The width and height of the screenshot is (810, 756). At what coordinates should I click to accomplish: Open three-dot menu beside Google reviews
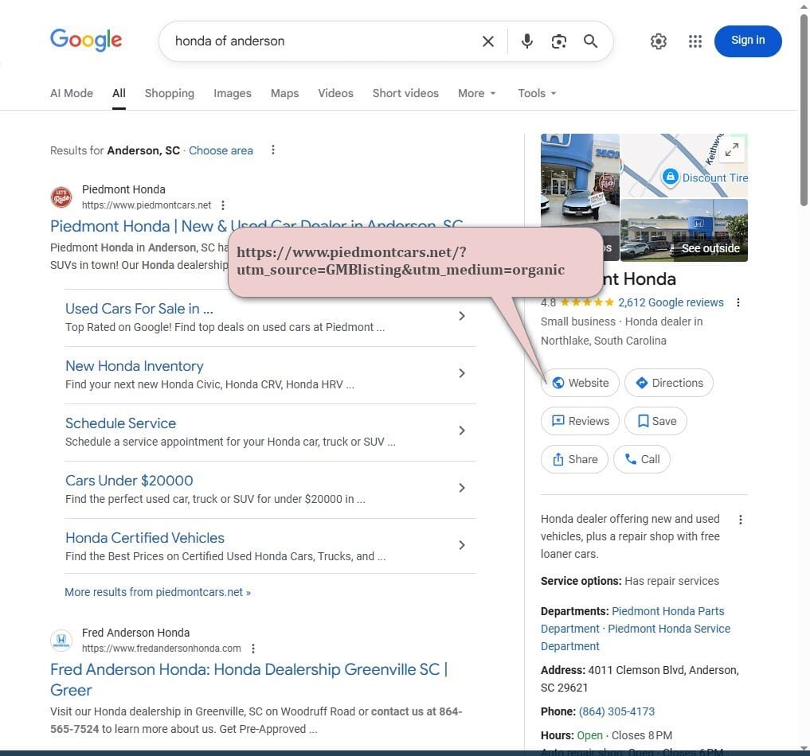click(x=738, y=303)
